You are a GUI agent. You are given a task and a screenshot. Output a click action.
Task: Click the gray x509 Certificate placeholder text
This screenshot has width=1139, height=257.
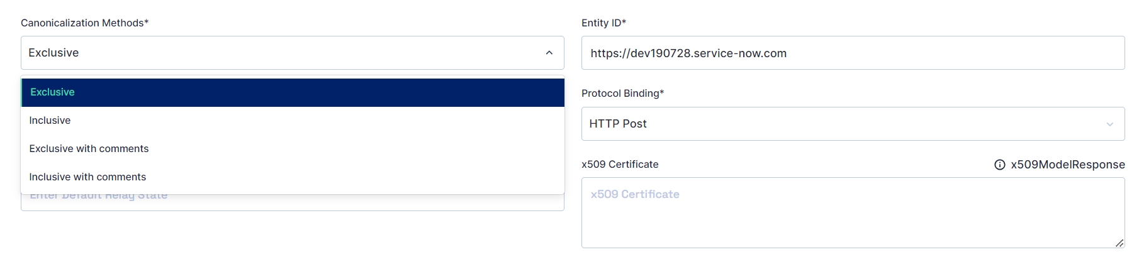pos(635,194)
